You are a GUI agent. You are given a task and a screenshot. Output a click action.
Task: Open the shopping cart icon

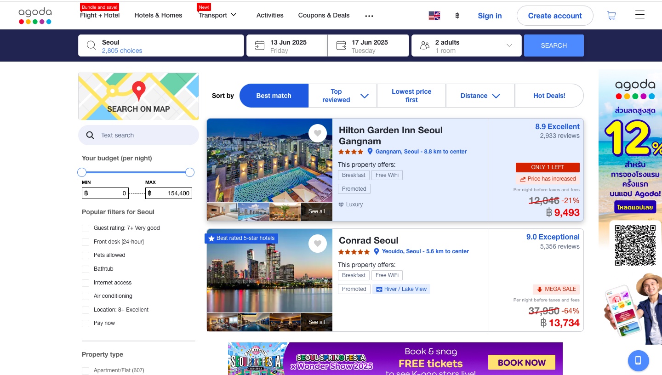click(x=611, y=16)
